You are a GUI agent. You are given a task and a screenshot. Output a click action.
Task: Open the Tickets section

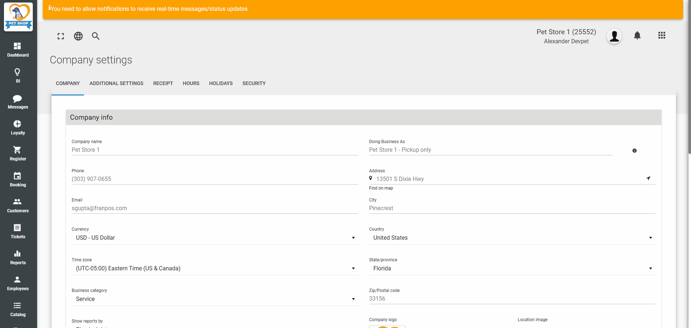click(18, 231)
